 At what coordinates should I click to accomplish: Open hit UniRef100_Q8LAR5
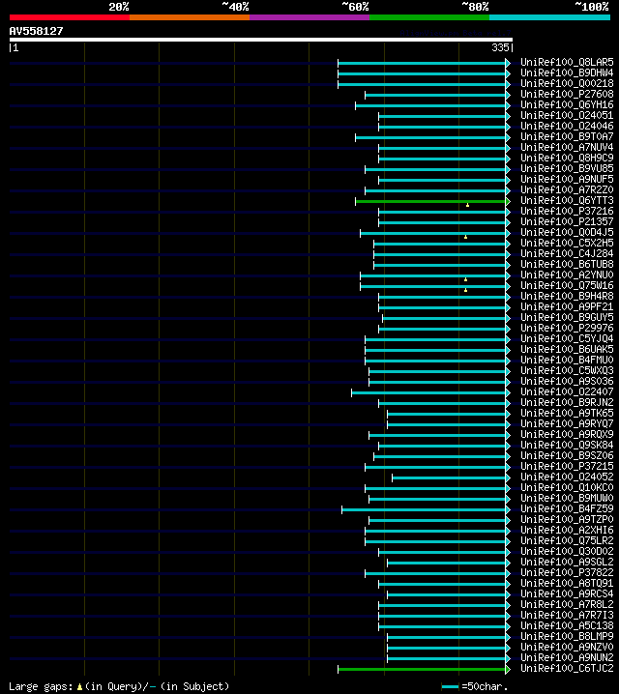(567, 63)
